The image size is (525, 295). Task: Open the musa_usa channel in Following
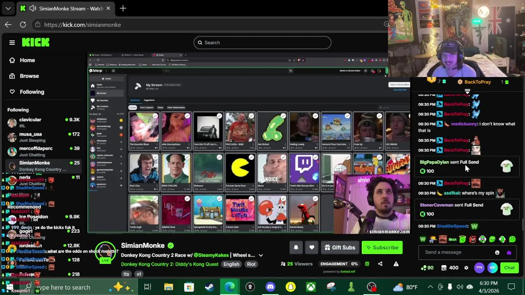pos(43,137)
